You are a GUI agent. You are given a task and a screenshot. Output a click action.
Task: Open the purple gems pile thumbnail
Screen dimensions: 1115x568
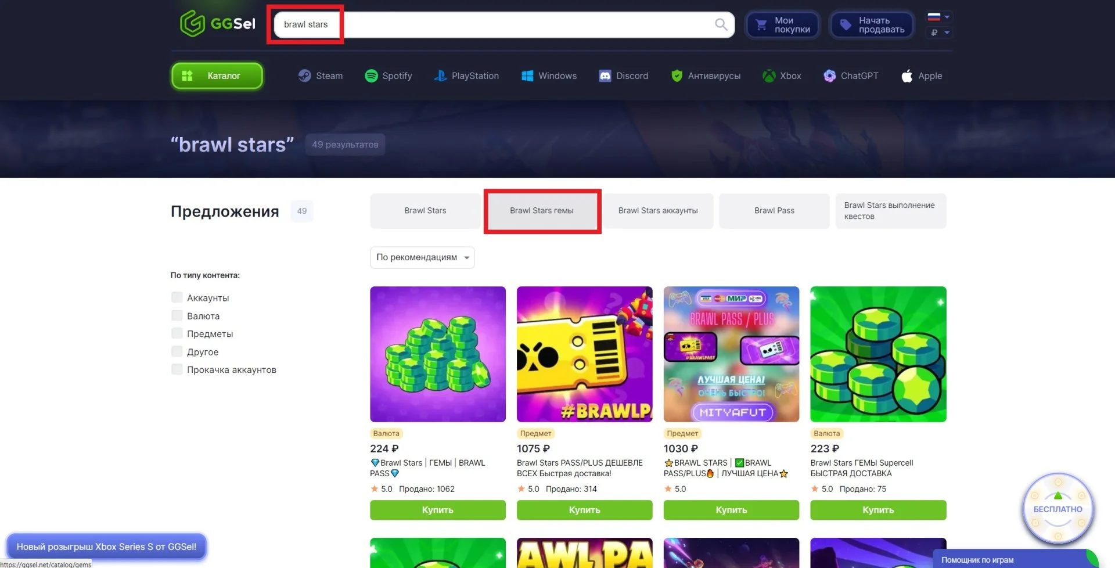coord(438,354)
